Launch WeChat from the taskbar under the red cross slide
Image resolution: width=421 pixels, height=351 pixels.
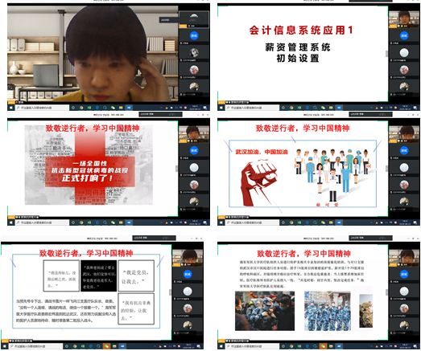coord(113,222)
